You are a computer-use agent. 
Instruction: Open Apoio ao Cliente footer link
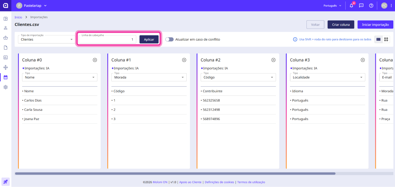tap(190, 182)
